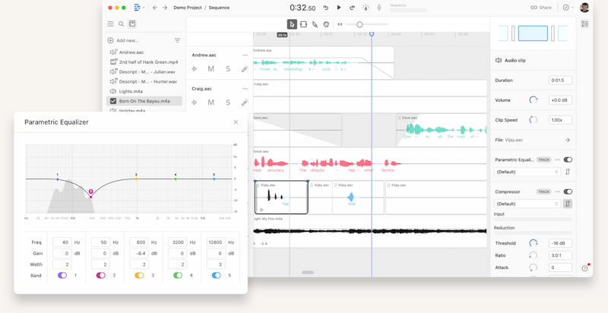Open Compressor more options ellipsis
Screen dimensions: 608x313
click(x=558, y=191)
